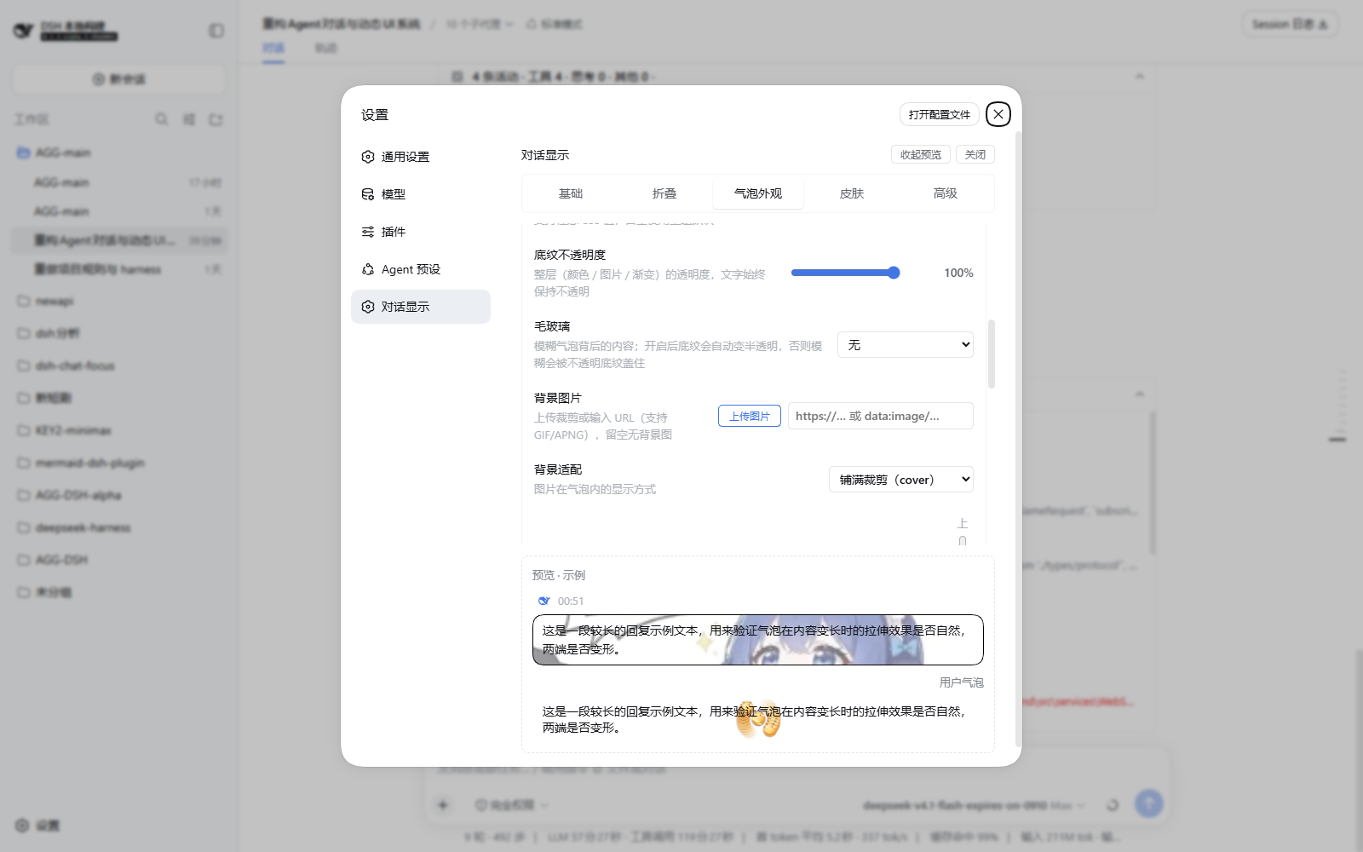
Task: Switch to the 高级 tab
Action: tap(946, 193)
